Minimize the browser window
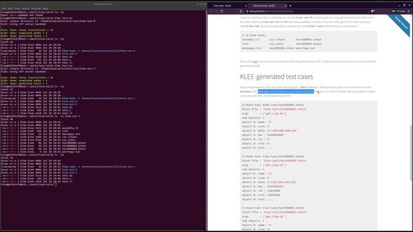 pos(399,5)
